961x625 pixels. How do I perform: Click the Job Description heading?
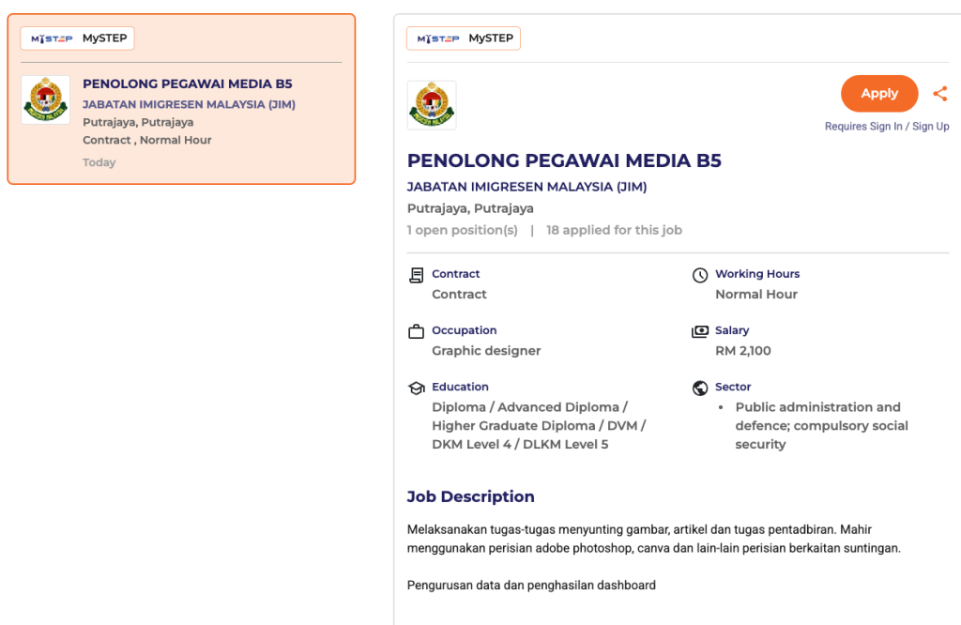(x=470, y=496)
